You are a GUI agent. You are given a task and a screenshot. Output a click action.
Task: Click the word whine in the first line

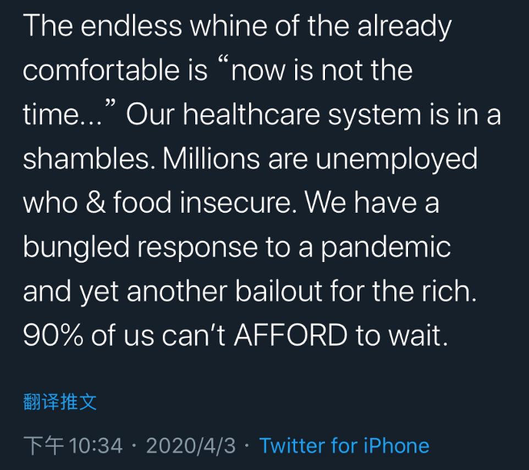click(x=229, y=26)
